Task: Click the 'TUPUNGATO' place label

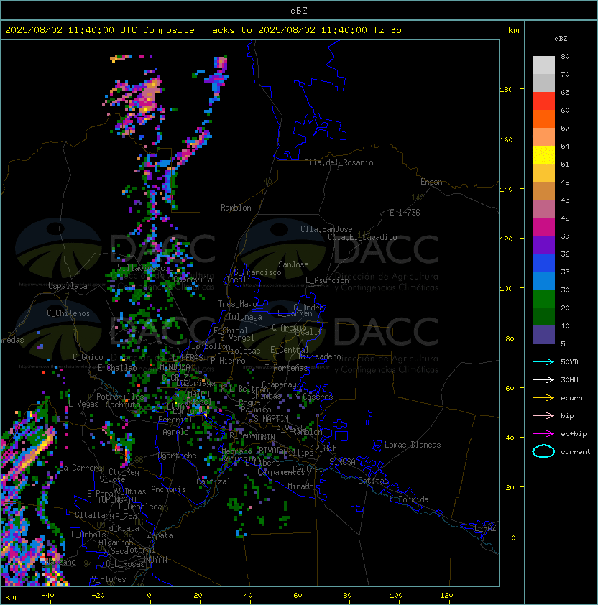Action: 117,499
